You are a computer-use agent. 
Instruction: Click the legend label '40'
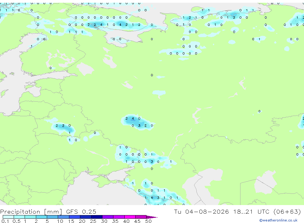(126, 221)
